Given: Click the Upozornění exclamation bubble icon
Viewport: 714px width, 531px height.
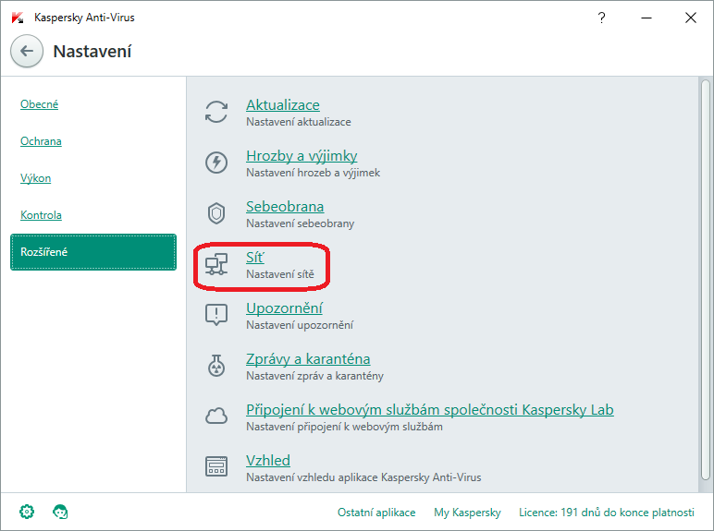Looking at the screenshot, I should point(216,315).
